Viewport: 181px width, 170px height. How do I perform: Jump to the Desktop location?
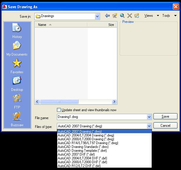click(x=17, y=84)
